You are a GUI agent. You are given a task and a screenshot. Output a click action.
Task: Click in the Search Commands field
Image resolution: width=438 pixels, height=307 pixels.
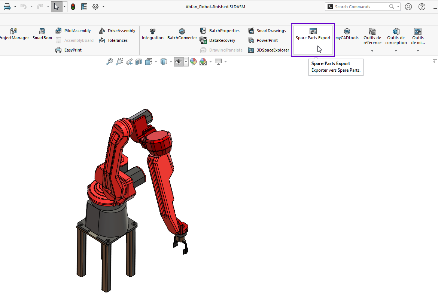(360, 7)
